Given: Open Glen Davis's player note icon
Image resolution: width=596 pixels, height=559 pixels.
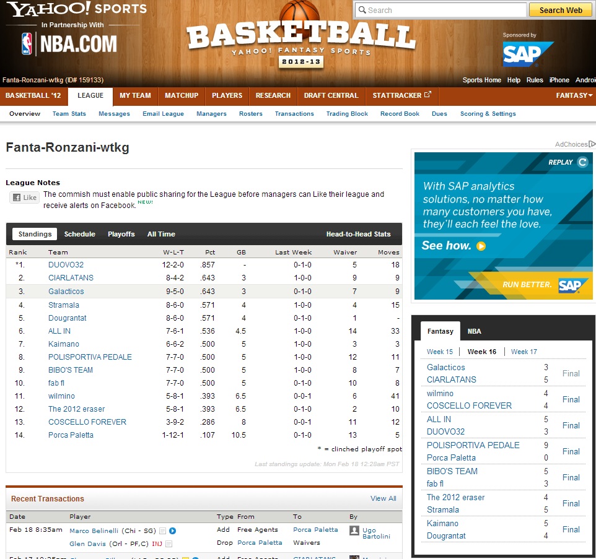Looking at the screenshot, I should tap(169, 544).
